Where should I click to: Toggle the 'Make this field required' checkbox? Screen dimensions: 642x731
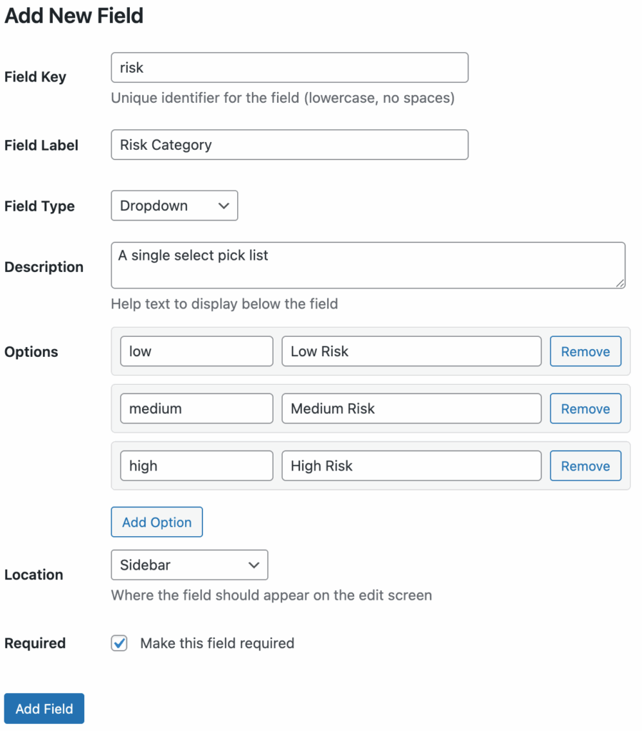tap(119, 643)
